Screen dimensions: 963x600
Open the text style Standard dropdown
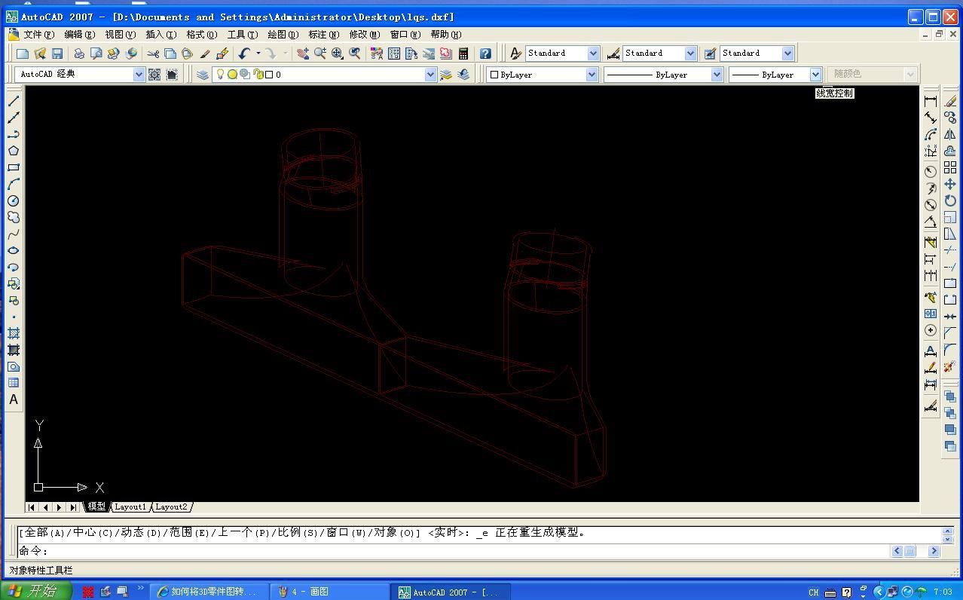593,54
